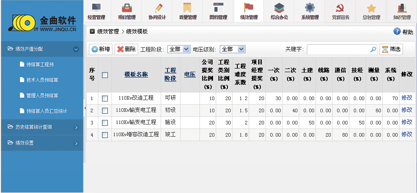Click the search magnifier in keyword box

click(373, 49)
